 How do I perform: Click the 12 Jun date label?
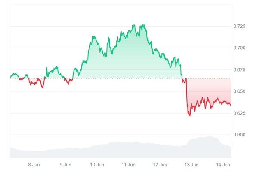coord(160,164)
